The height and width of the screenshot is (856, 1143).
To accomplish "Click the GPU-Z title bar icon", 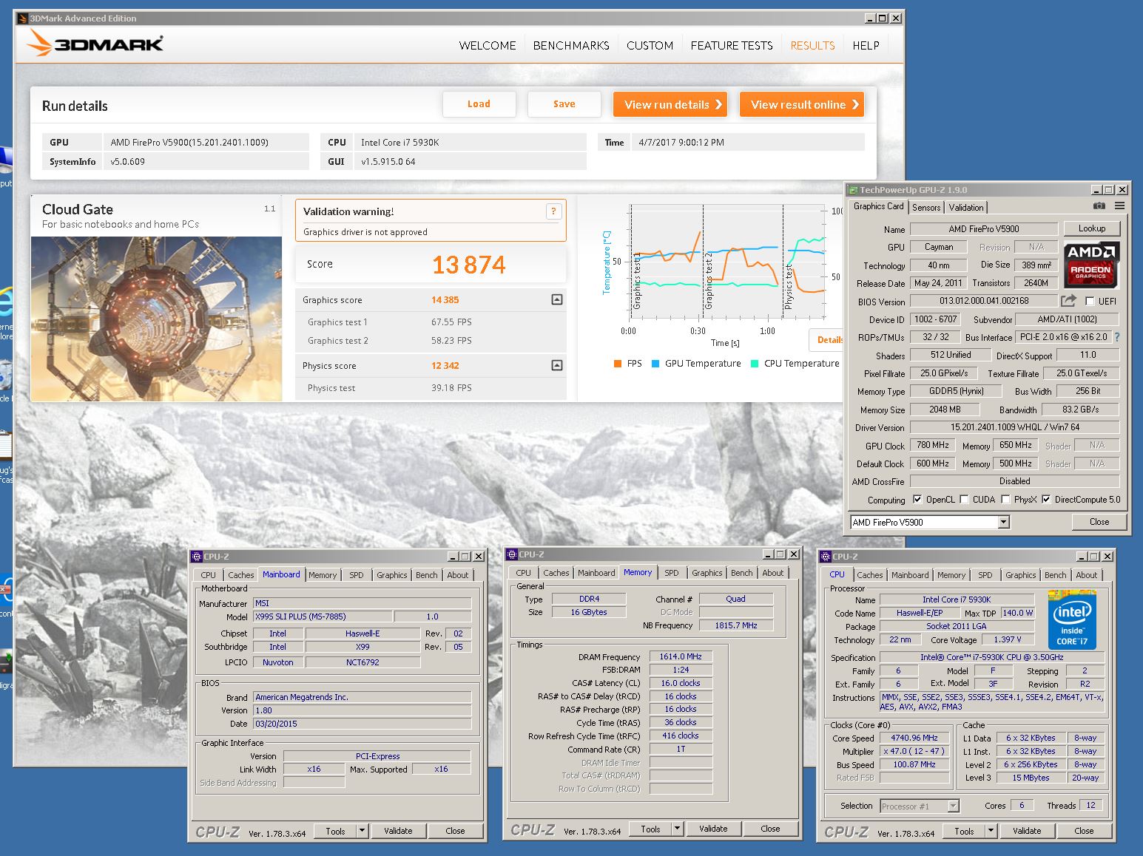I will pyautogui.click(x=853, y=190).
